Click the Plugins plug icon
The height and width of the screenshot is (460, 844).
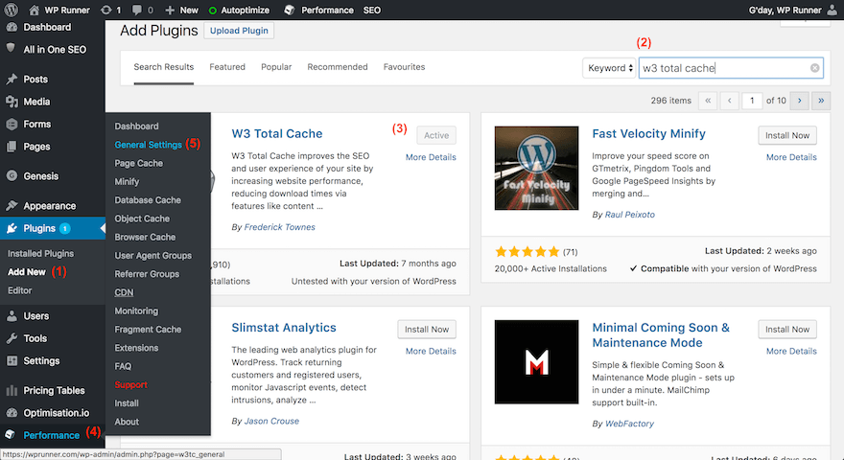12,229
